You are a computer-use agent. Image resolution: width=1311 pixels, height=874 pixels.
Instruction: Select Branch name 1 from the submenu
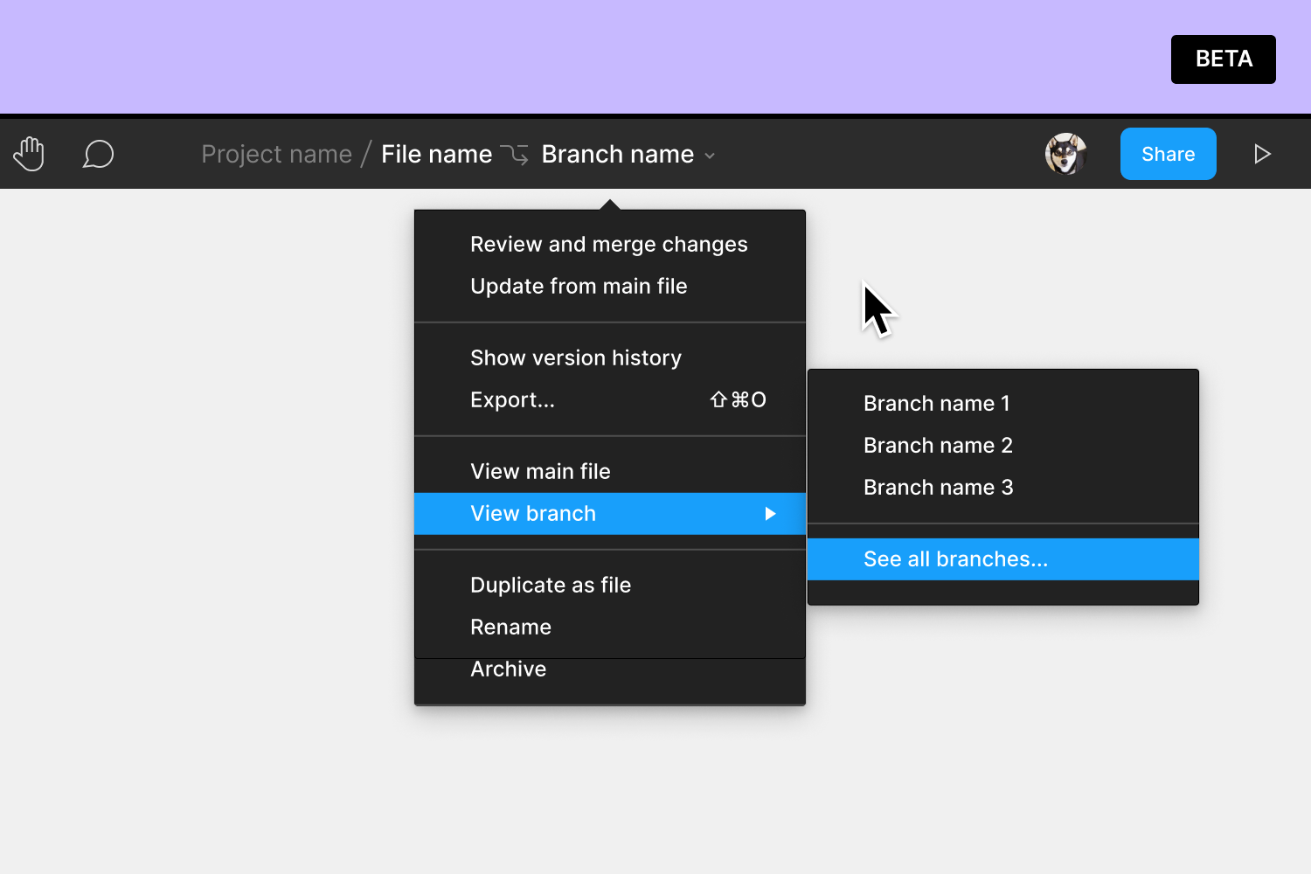(936, 403)
